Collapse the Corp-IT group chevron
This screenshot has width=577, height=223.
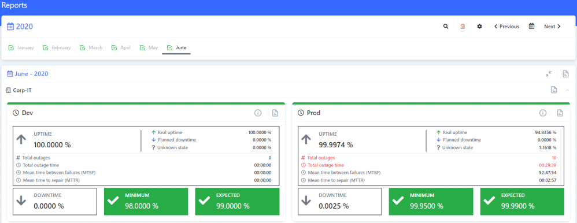[567, 90]
